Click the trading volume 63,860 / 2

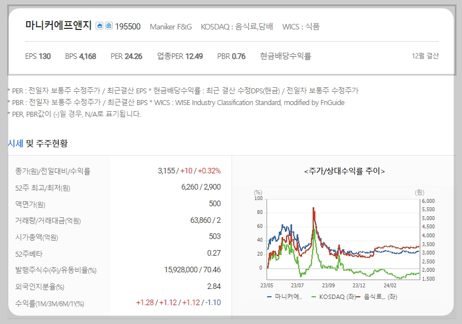(205, 220)
